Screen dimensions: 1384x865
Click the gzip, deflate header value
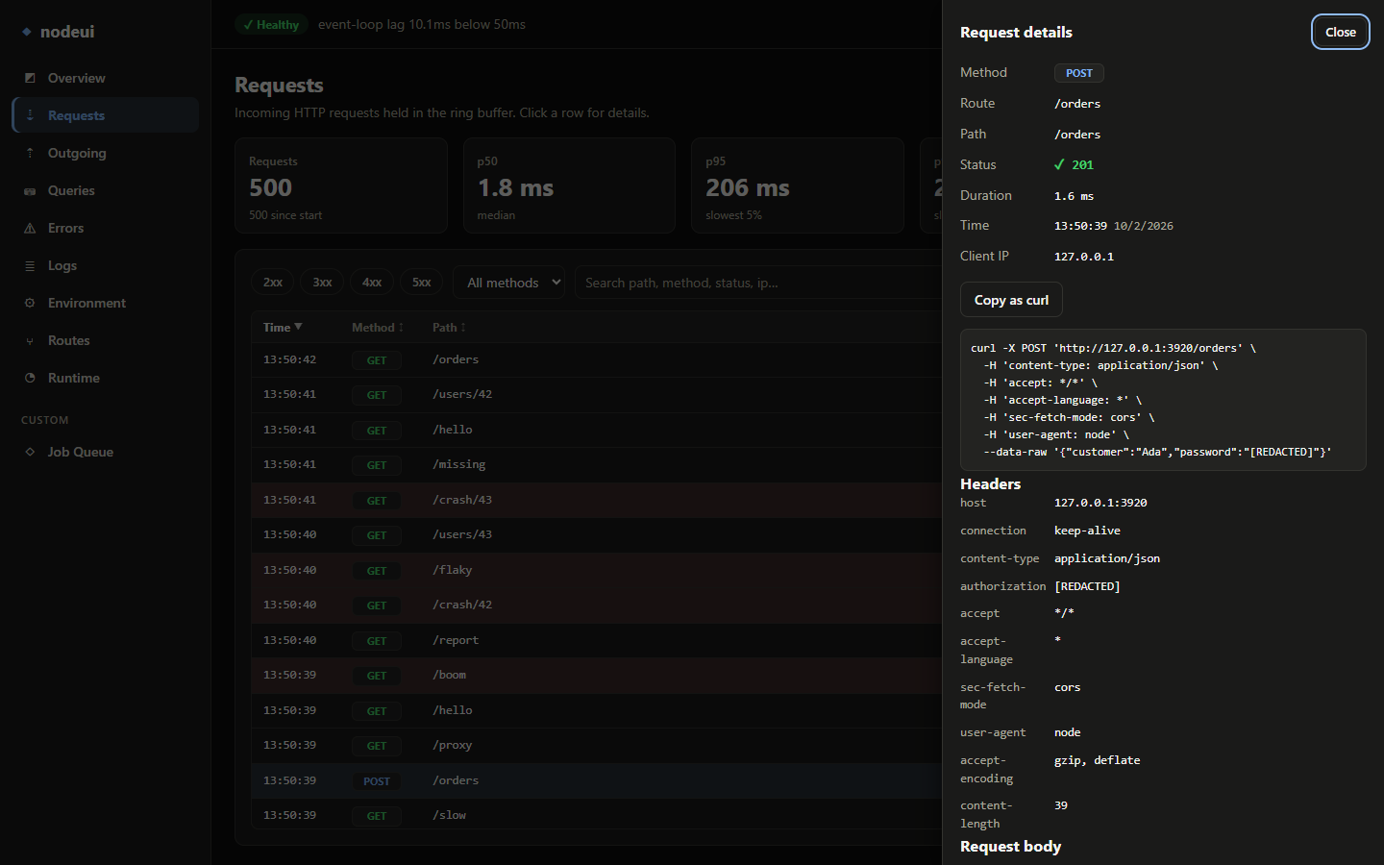pyautogui.click(x=1098, y=760)
